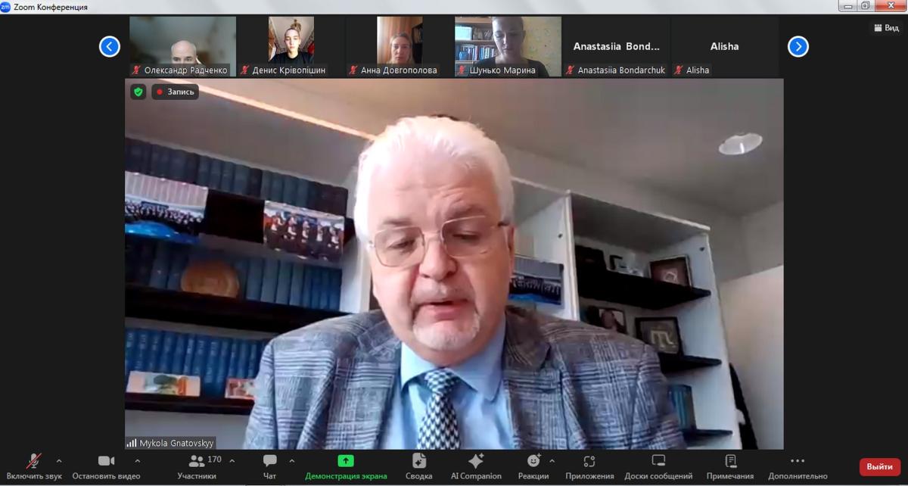
Task: Open video options arrow beside camera icon
Action: [137, 460]
